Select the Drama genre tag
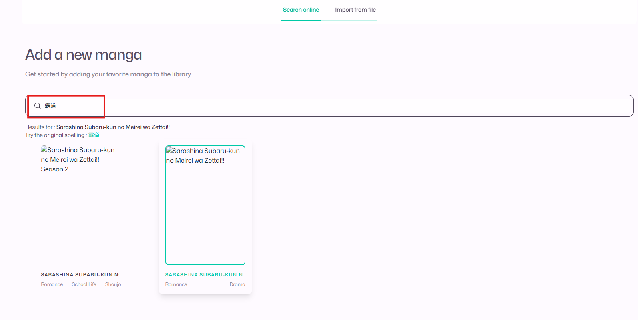Screen dimensions: 638x320 pos(237,284)
